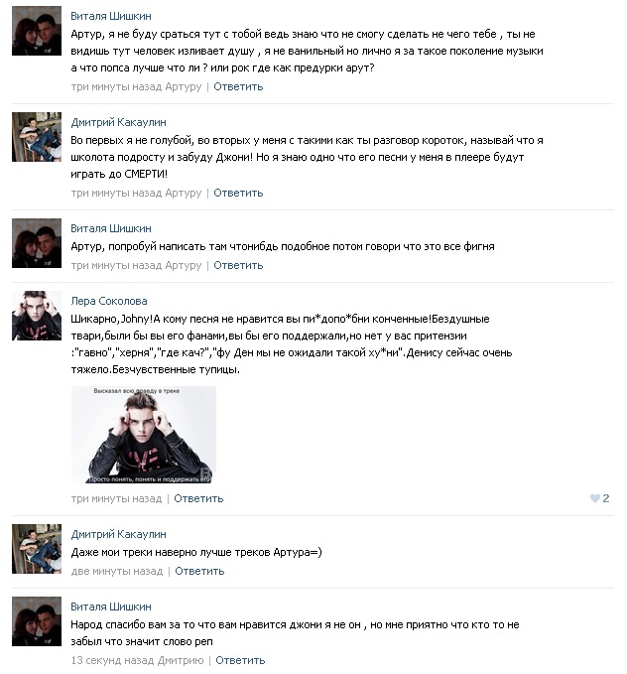The width and height of the screenshot is (627, 674).
Task: Open the Дмитрий Какаулин name link in the second comment
Action: pos(118,122)
